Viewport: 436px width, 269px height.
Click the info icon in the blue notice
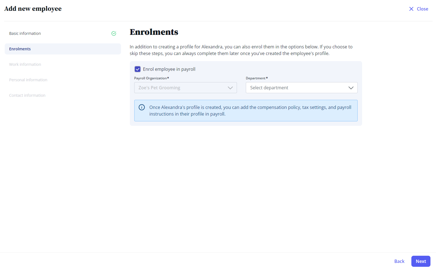(142, 107)
